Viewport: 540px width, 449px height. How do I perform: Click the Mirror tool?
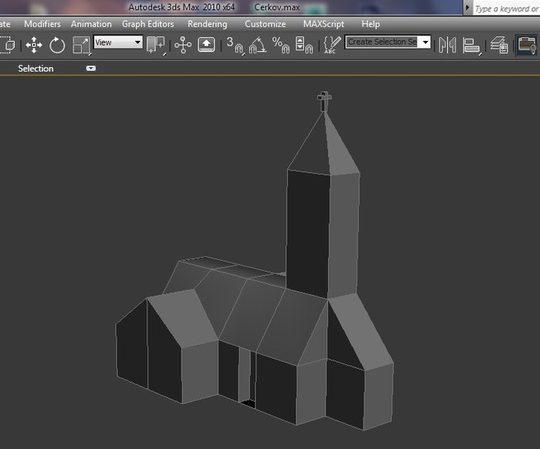point(447,46)
